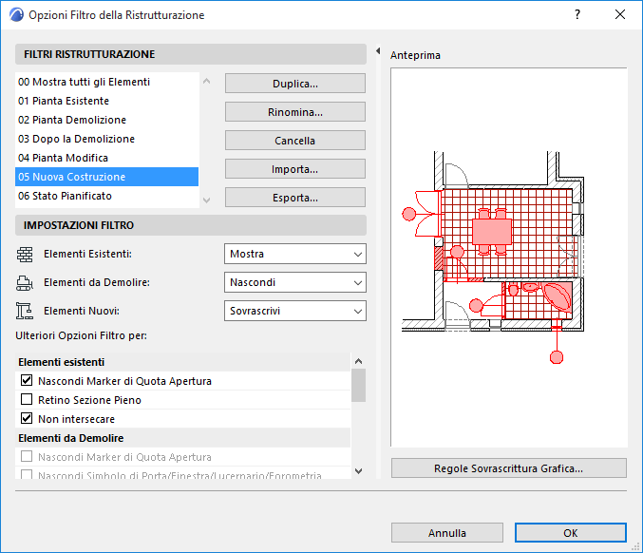Open the Elementi Esistenti Mostra dropdown
The image size is (643, 553).
295,254
